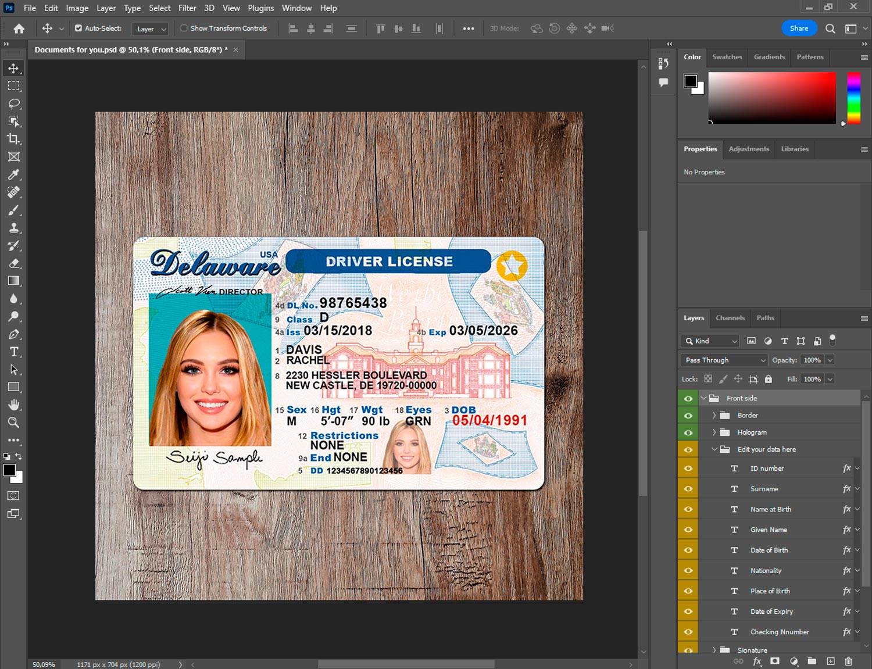Click the layer Opacity value field
872x669 pixels.
(812, 360)
